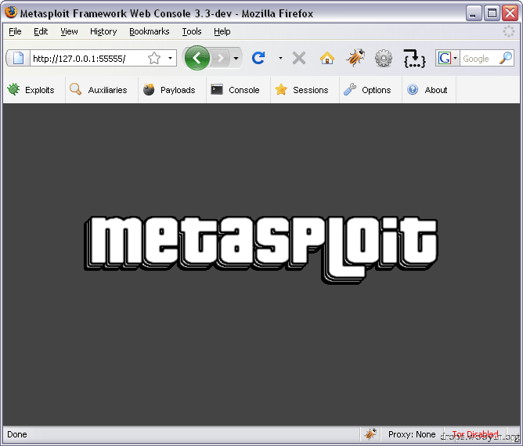Go to the Firefox home page

click(x=327, y=58)
